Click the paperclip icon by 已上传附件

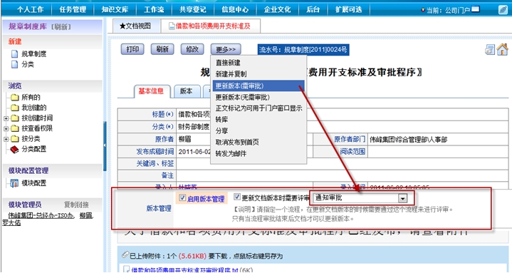(x=125, y=255)
